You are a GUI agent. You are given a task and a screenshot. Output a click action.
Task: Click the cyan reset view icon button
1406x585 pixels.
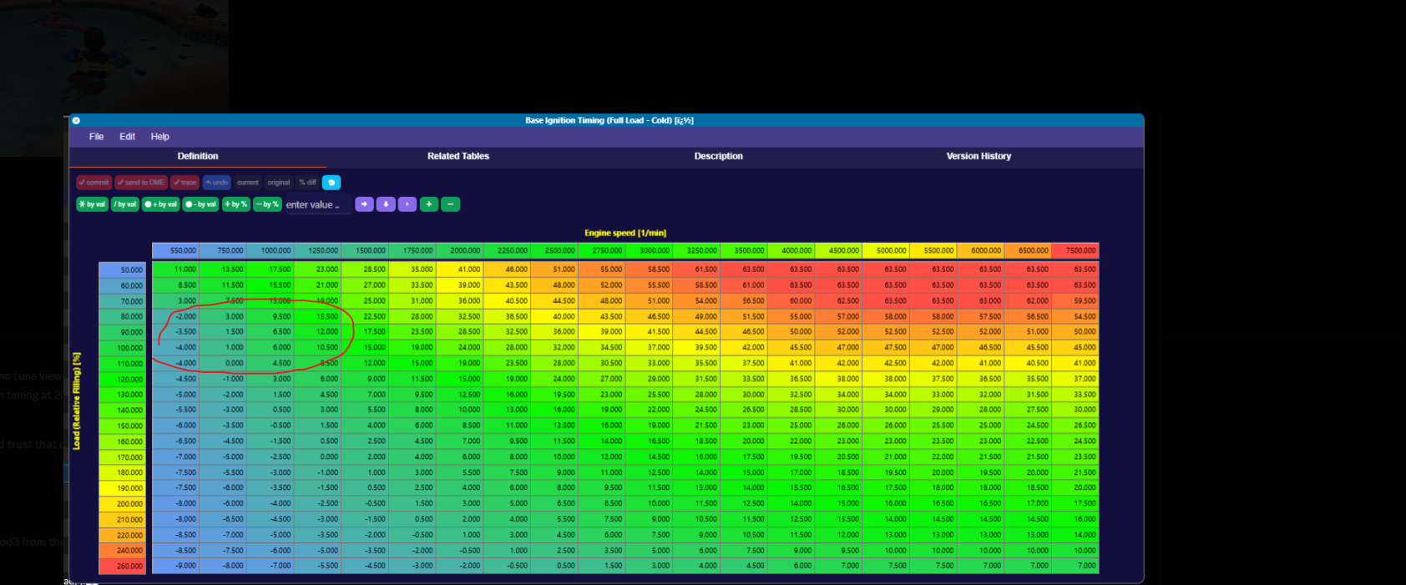point(331,183)
